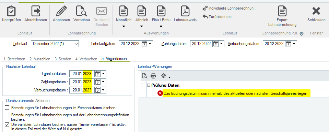Tick the Prüfung Daten row checkbox
This screenshot has height=132, width=329.
click(x=142, y=85)
